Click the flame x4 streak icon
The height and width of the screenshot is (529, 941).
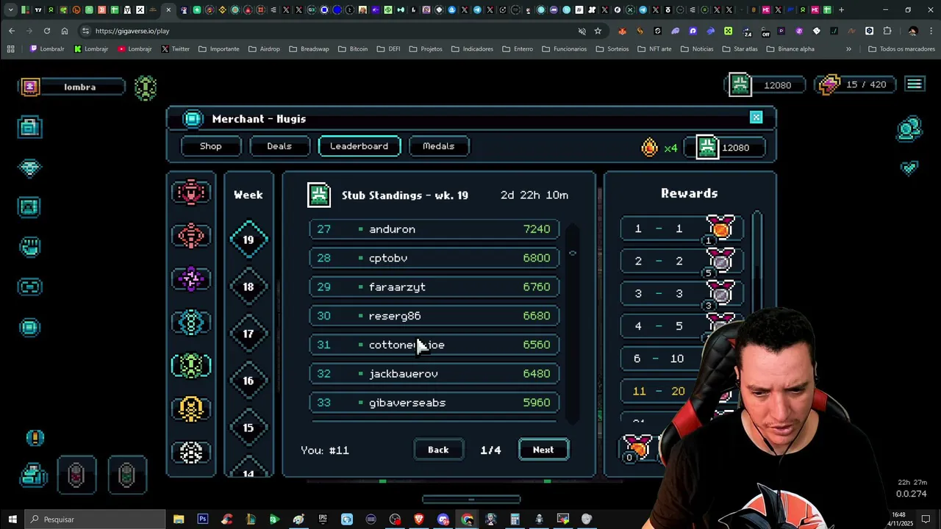tap(650, 148)
